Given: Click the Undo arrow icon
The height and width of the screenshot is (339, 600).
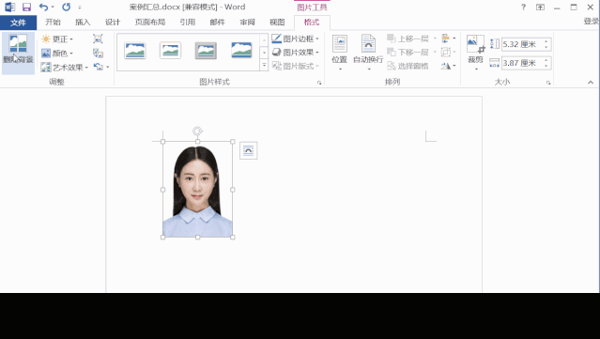Looking at the screenshot, I should (43, 7).
